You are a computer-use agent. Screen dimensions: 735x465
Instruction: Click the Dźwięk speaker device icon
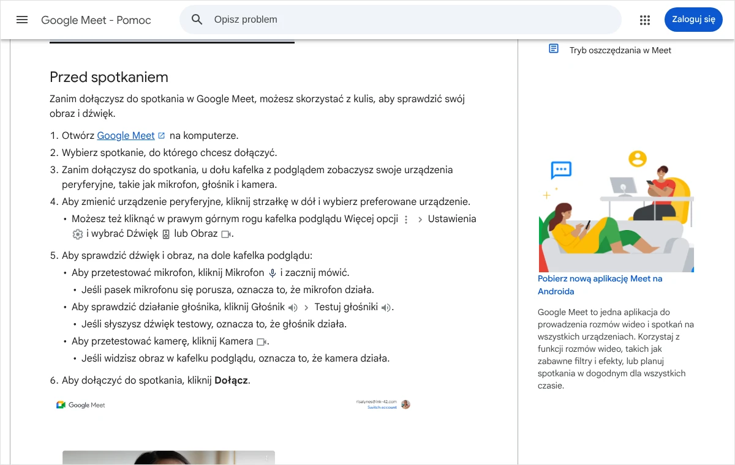pyautogui.click(x=165, y=234)
